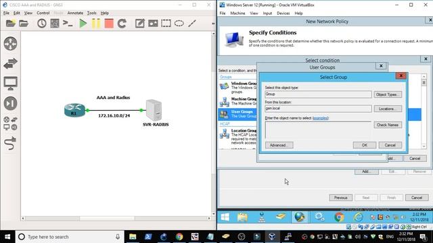
Task: Click Add in the Specify Conditions page
Action: 367,171
